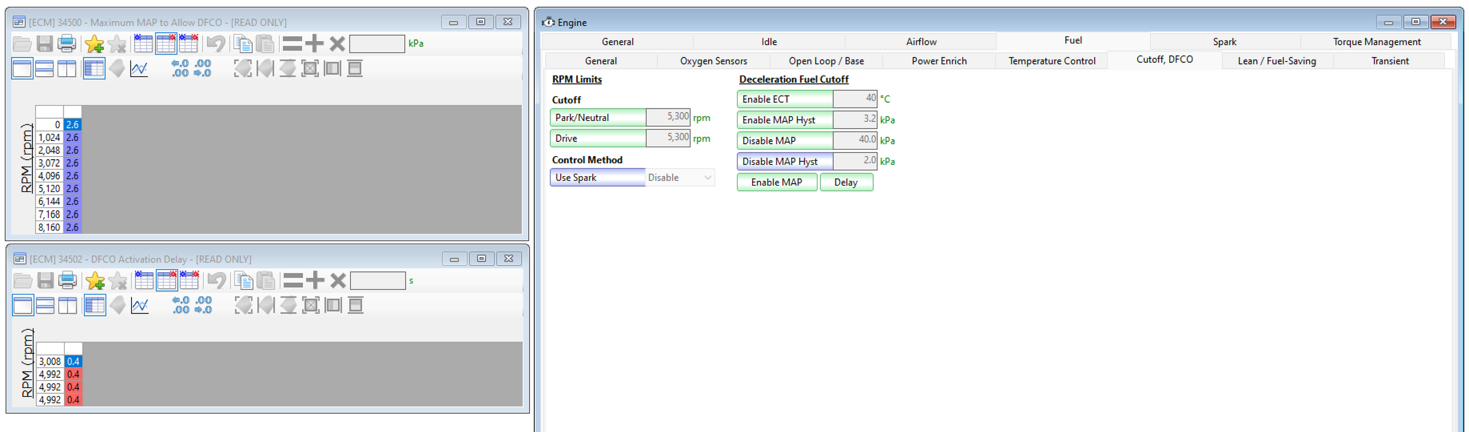Click the Enable MAP button

776,183
